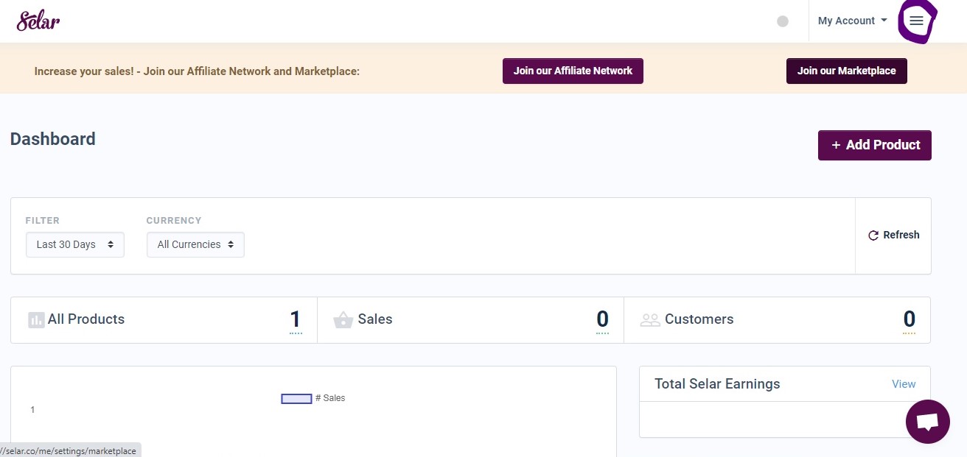Click the Selar logo

click(x=38, y=21)
